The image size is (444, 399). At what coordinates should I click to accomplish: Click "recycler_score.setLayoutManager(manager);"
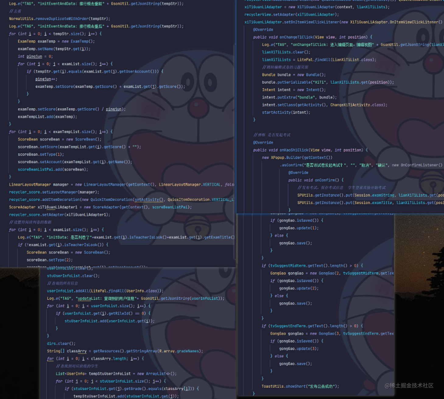coord(54,192)
